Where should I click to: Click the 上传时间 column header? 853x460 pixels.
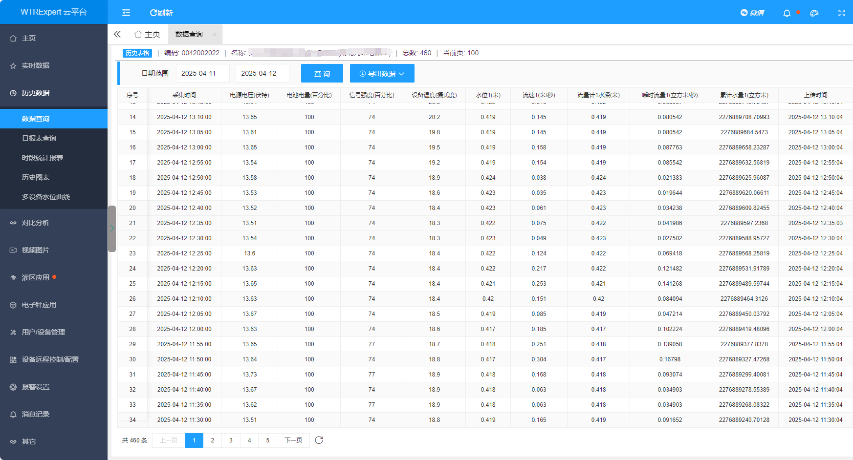point(815,95)
